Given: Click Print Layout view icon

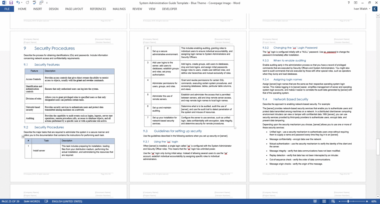Looking at the screenshot, I should (x=324, y=202).
